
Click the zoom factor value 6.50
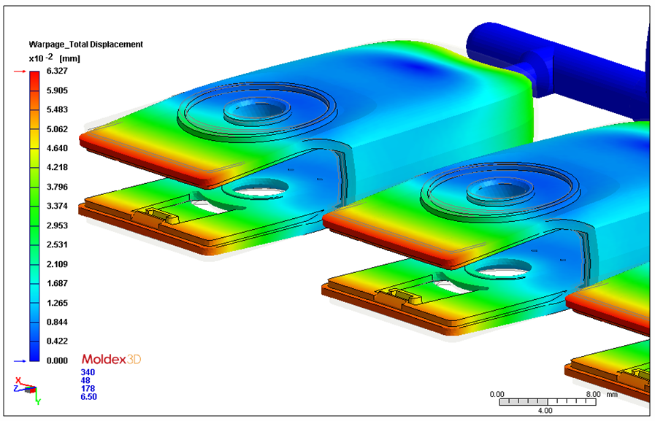pos(88,397)
